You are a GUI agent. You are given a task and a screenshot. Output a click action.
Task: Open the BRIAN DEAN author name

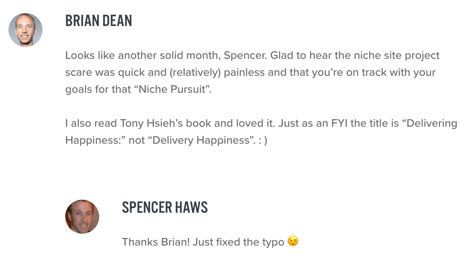coord(99,21)
